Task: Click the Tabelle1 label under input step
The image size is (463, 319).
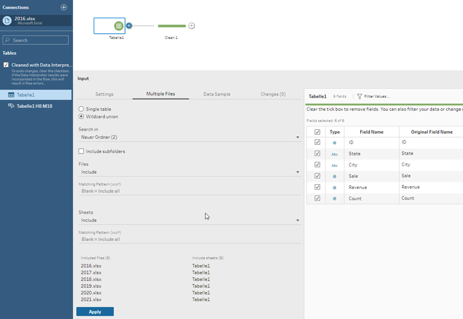Action: 116,38
